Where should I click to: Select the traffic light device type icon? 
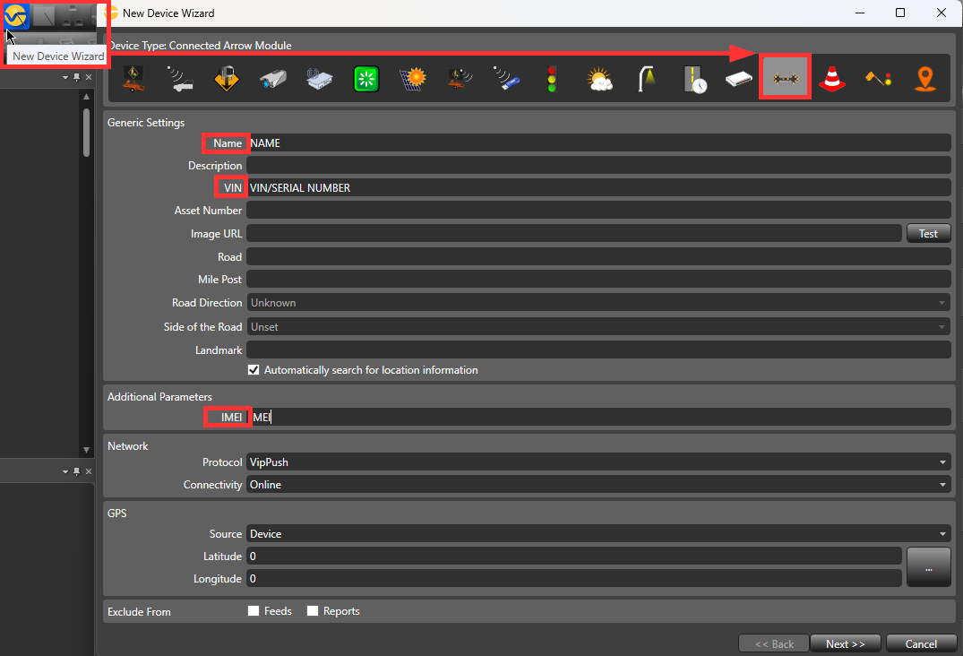click(551, 78)
